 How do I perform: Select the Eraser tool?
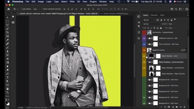click(7, 59)
